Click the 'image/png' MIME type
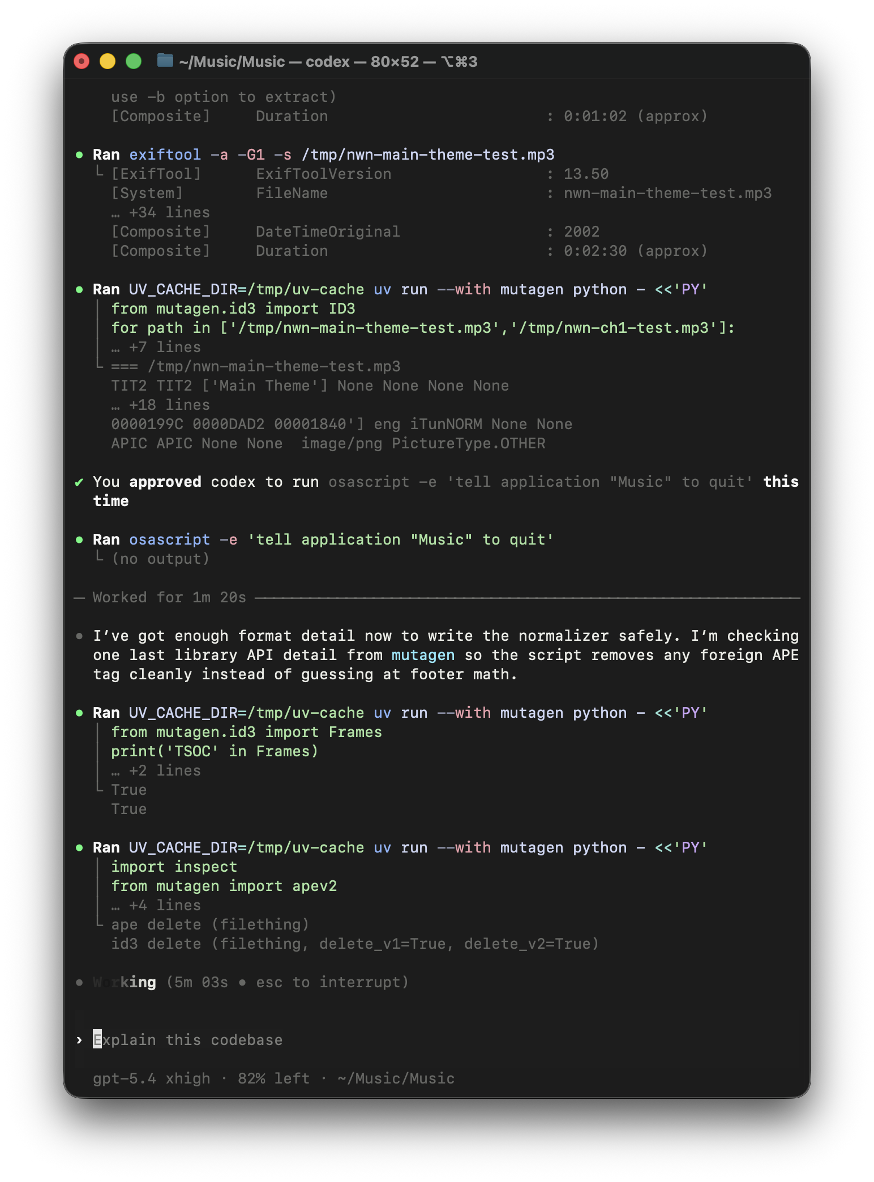Screen dimensions: 874x1182 tap(342, 444)
